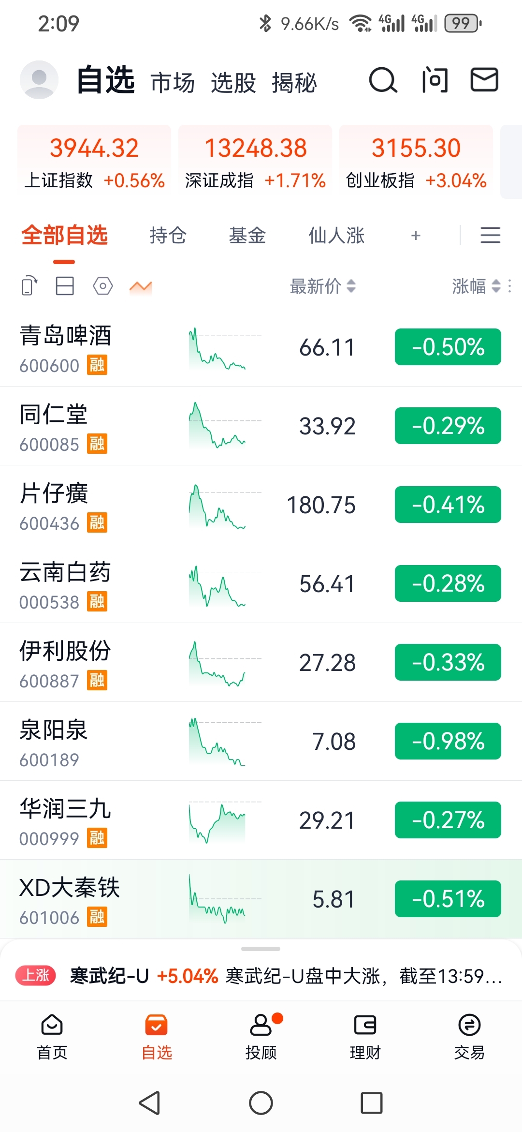Screen dimensions: 522x1132
Task: Toggle the mini trend chart view icon
Action: click(141, 286)
